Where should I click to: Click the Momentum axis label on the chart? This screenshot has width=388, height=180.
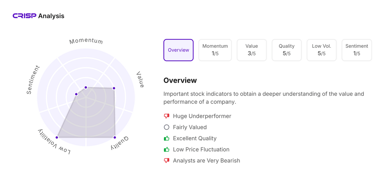click(86, 41)
